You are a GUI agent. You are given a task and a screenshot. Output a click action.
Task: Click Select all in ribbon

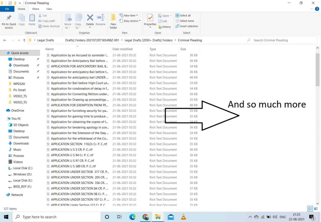pyautogui.click(x=183, y=16)
